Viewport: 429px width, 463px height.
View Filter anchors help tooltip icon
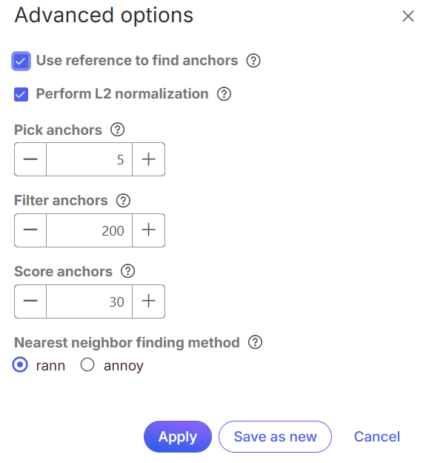[x=123, y=201]
